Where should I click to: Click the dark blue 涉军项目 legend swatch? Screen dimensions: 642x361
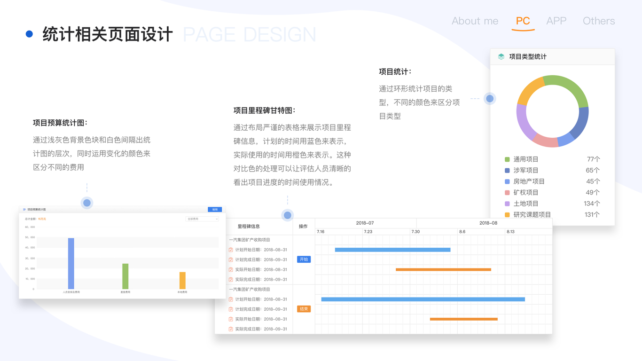pyautogui.click(x=507, y=170)
